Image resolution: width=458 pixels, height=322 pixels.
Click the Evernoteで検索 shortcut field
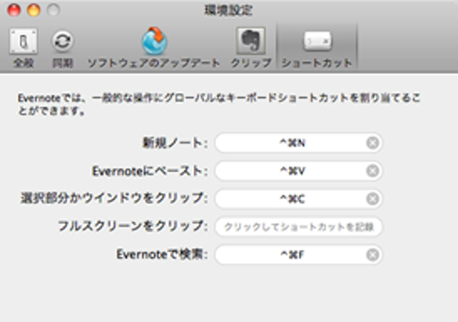(x=298, y=255)
